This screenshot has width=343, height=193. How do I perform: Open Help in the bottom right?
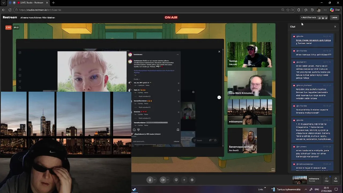[x=336, y=180]
